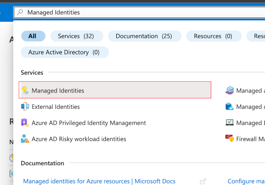Click the External Identities icon
Image resolution: width=265 pixels, height=185 pixels.
pyautogui.click(x=25, y=107)
